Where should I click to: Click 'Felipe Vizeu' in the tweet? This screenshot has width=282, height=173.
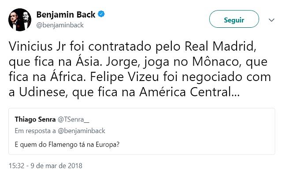point(124,77)
